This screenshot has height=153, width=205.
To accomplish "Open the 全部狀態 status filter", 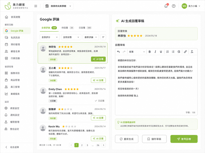I will 71,37.
